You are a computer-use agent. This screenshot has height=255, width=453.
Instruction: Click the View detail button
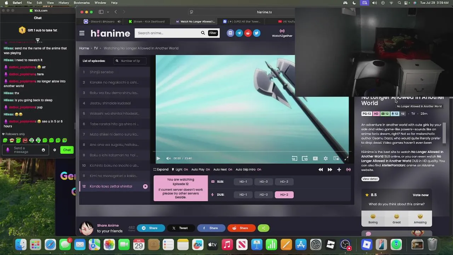coord(370,179)
